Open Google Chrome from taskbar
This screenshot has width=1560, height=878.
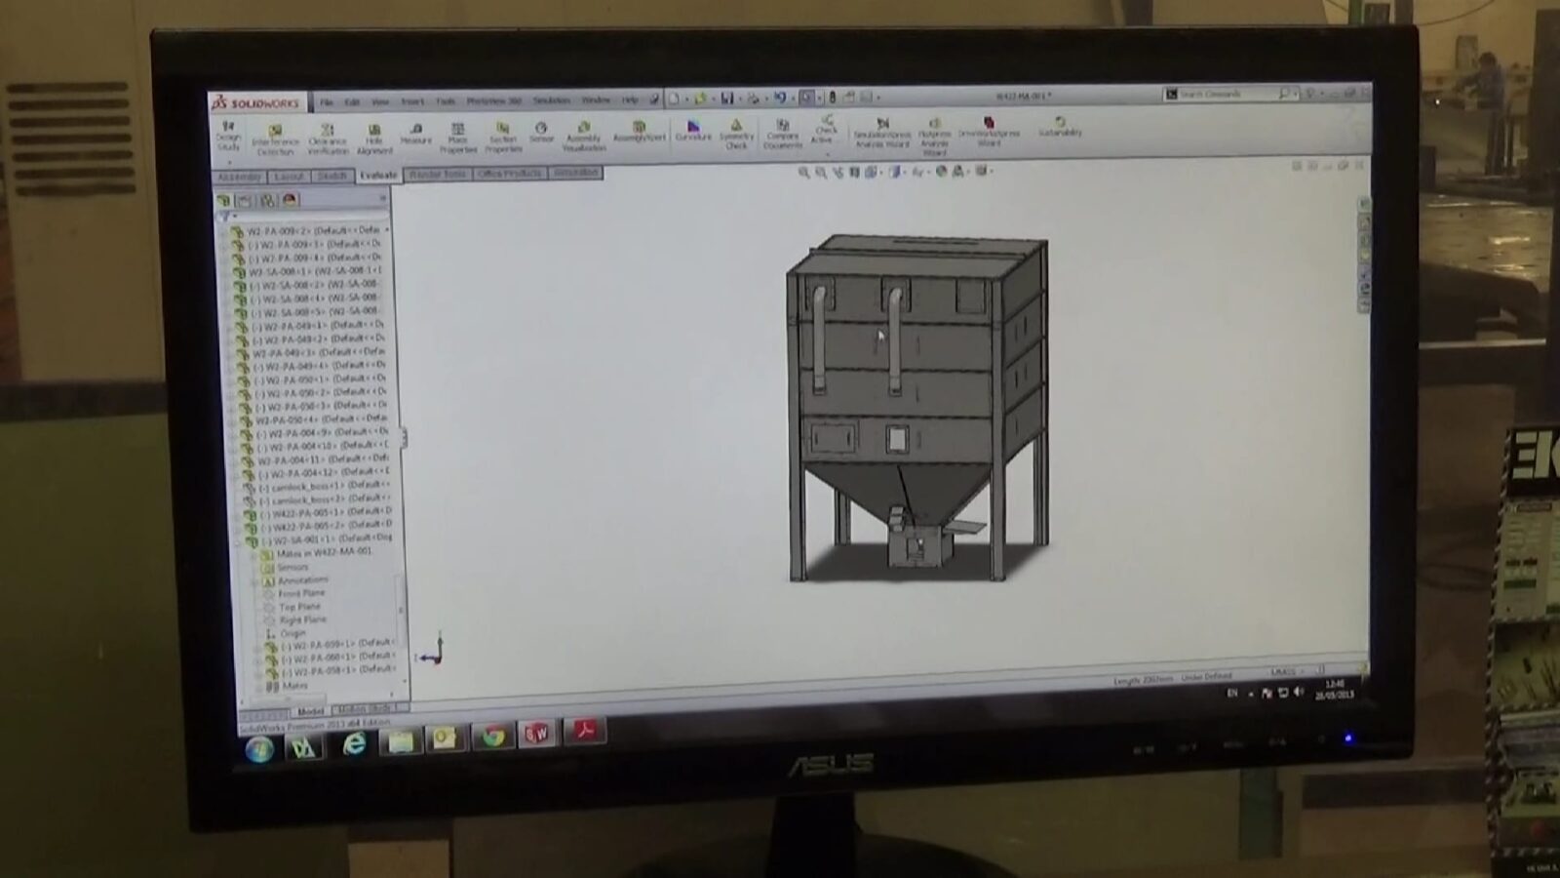pos(493,737)
